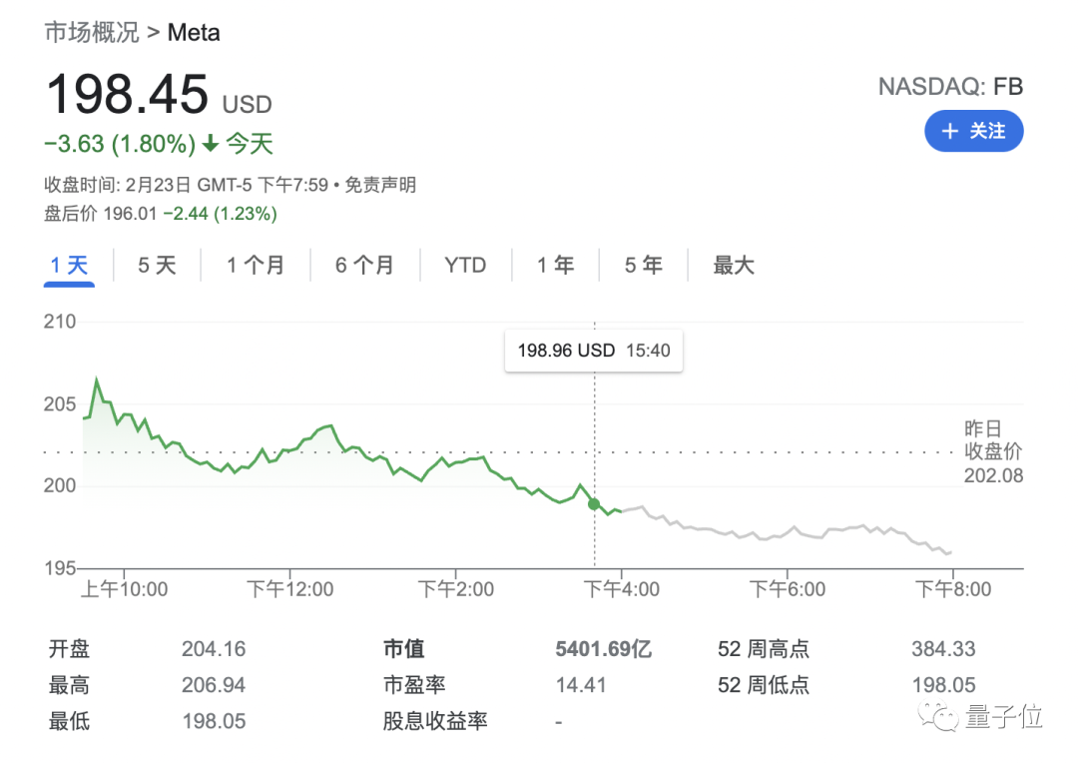The height and width of the screenshot is (763, 1078).
Task: Click the 198.96 USD chart tooltip
Action: [x=594, y=352]
